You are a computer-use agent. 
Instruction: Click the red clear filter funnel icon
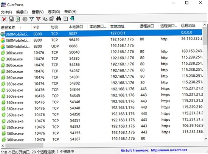click(38, 19)
